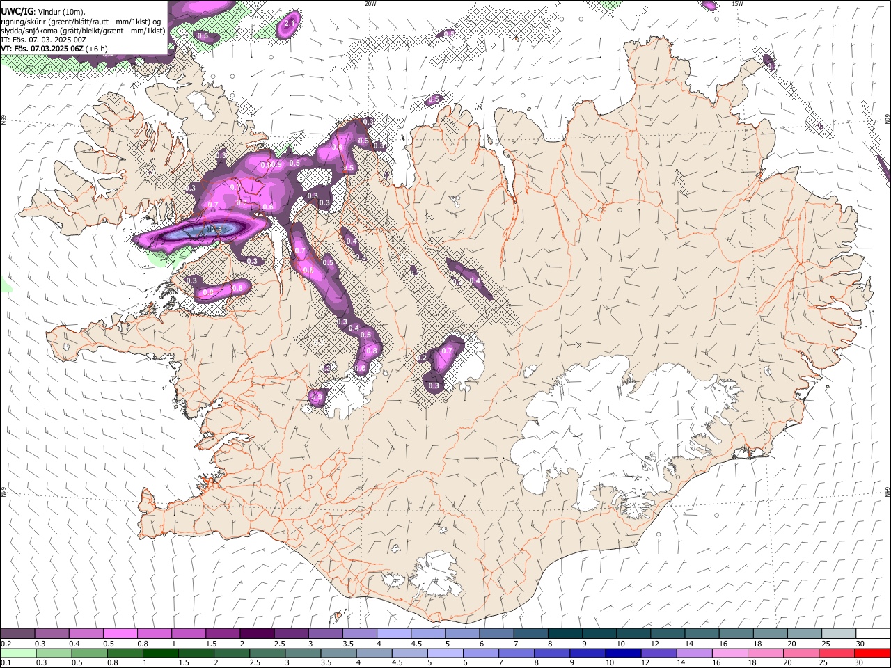
Task: Pick lower scale swatch starting at 3
Action: point(303,653)
